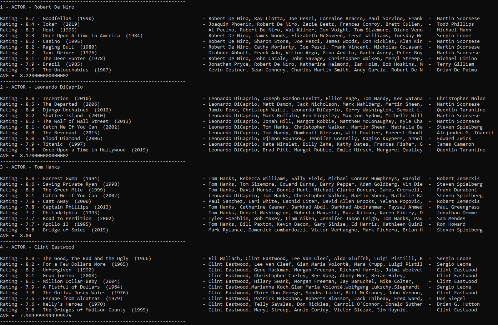The image size is (498, 325).
Task: Click director name Frank Darabont
Action: (457, 190)
